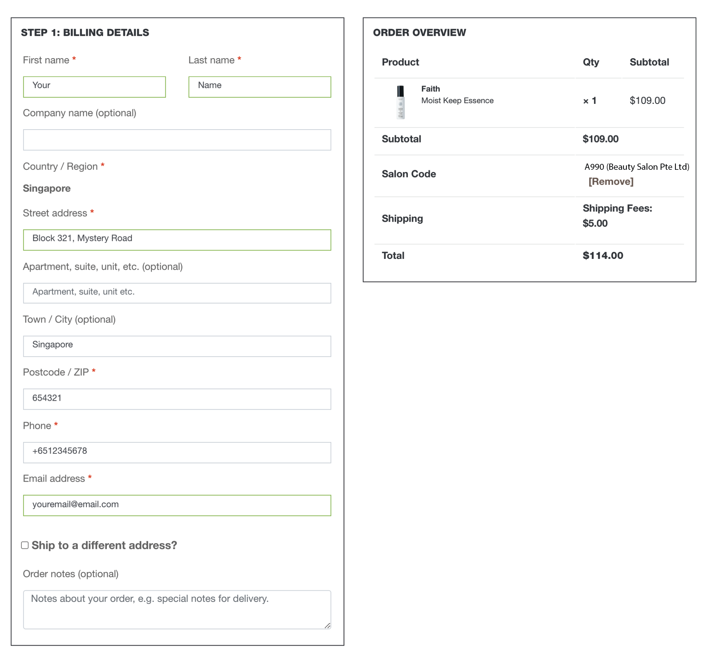717x660 pixels.
Task: Click the Faith product bottle thumbnail
Action: coord(400,102)
